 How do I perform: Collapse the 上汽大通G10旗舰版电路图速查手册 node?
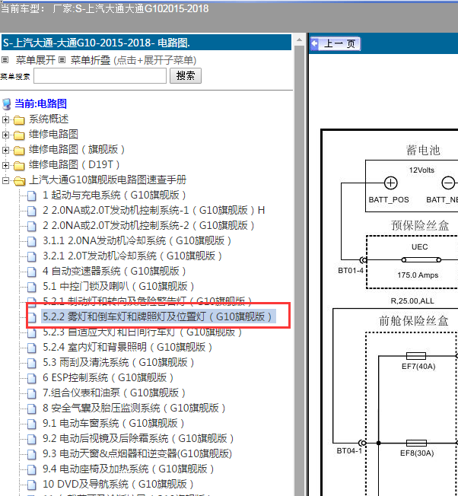(x=5, y=180)
